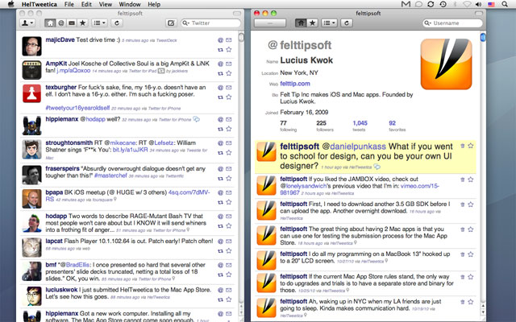Open felttip.com website link
Image resolution: width=516 pixels, height=322 pixels.
[295, 84]
